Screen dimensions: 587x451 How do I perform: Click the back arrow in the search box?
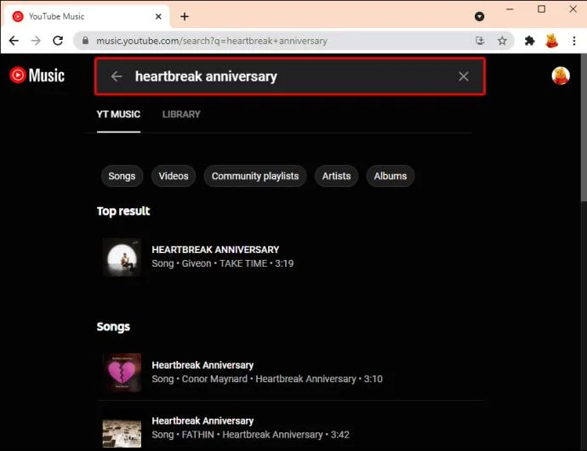[117, 76]
